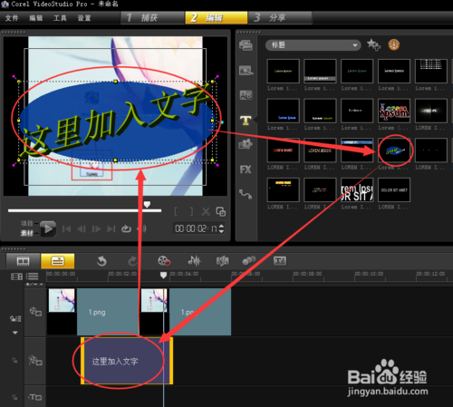
Task: Open the Title (T) library icon
Action: point(246,121)
